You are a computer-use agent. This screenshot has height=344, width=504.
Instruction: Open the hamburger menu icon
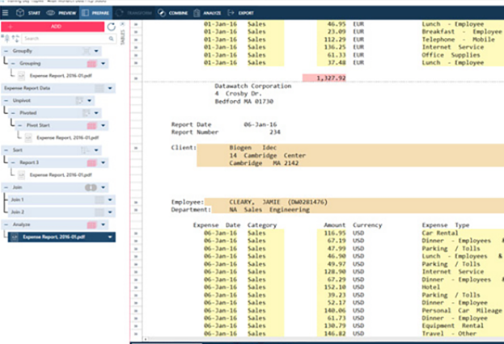pos(6,12)
